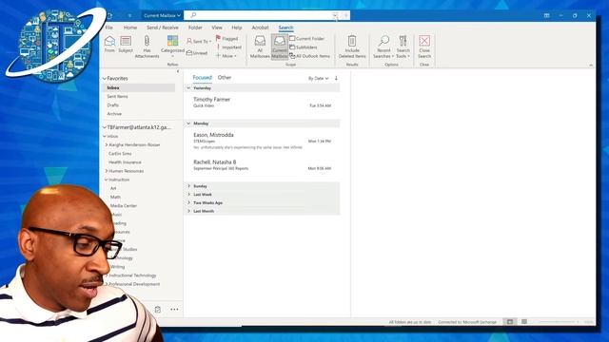Filter search by From sender icon
Screen dimensions: 609x342
(109, 45)
